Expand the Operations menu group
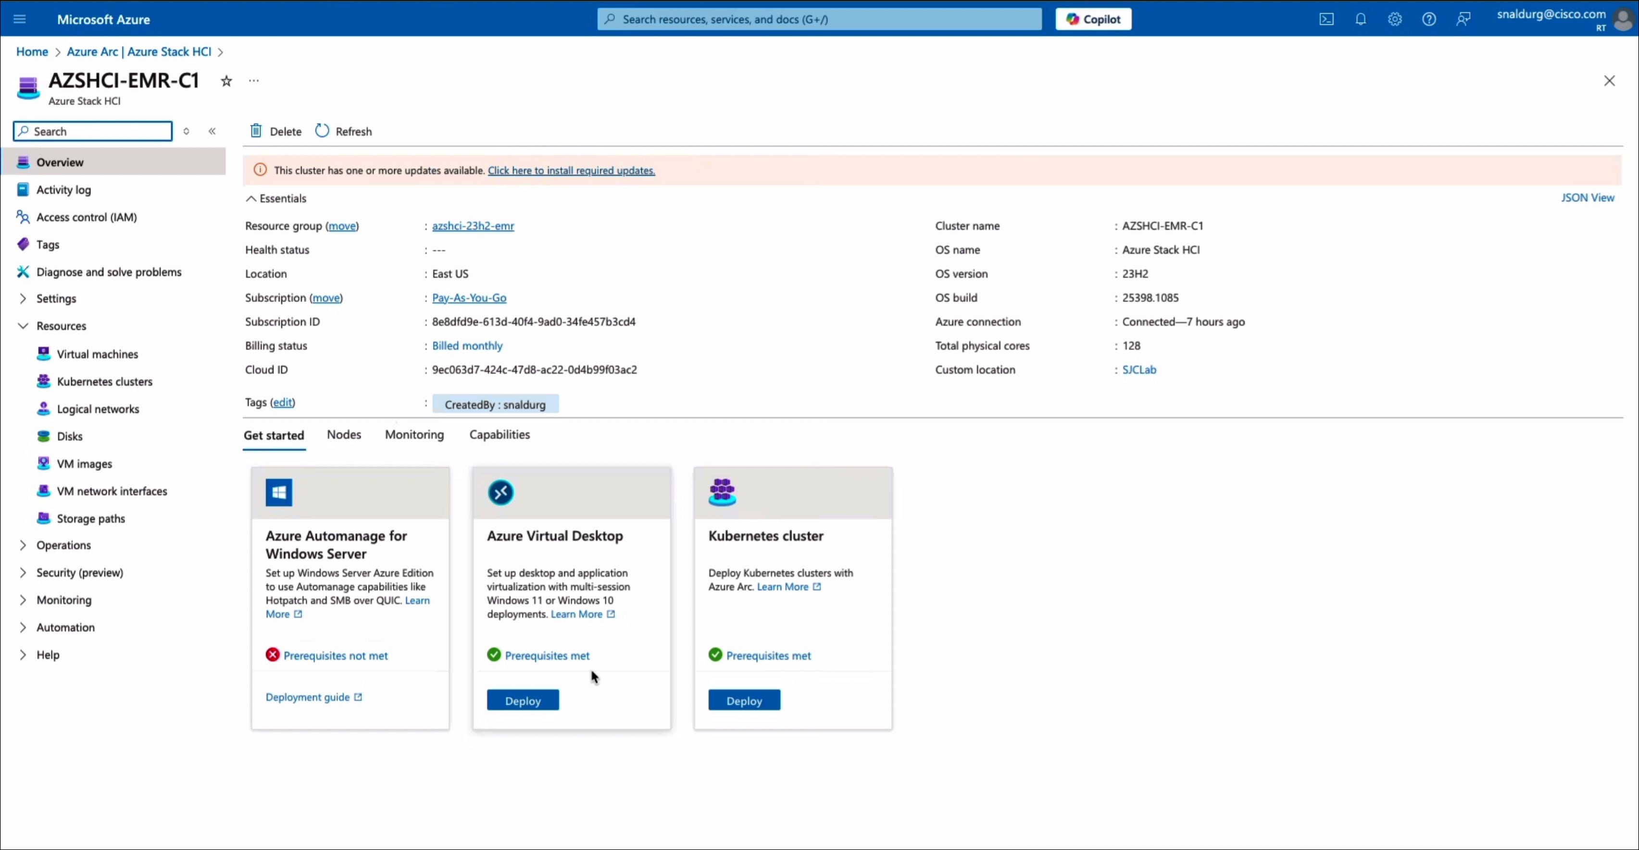1639x850 pixels. pos(23,545)
